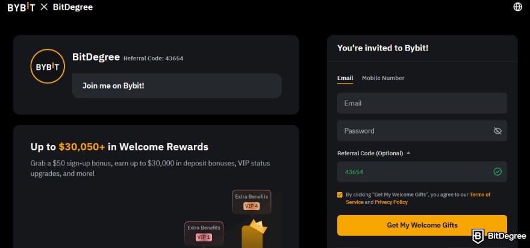Click the VIP 4 Extra Benefits badge
The image size is (530, 248).
(251, 202)
